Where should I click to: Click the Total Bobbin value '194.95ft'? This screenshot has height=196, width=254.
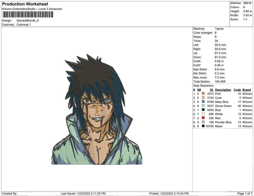pyautogui.click(x=220, y=82)
